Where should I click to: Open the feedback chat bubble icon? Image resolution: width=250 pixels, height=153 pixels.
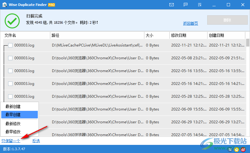[x=186, y=5]
